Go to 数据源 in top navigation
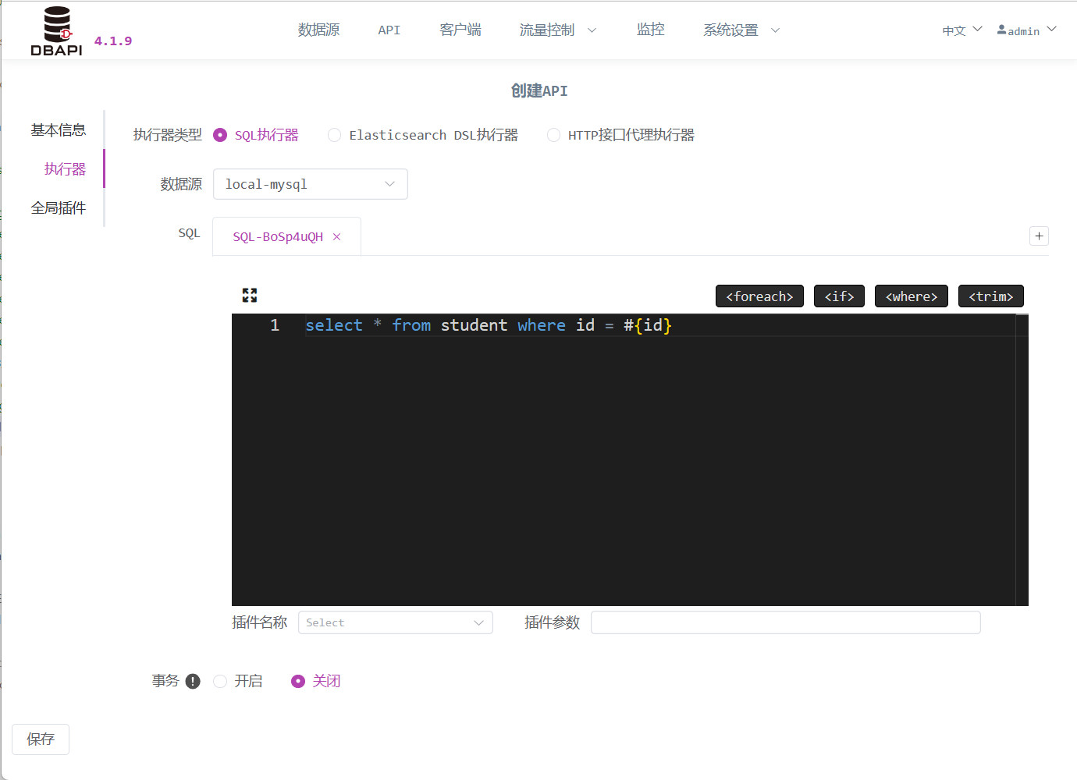Image resolution: width=1077 pixels, height=780 pixels. (x=318, y=30)
